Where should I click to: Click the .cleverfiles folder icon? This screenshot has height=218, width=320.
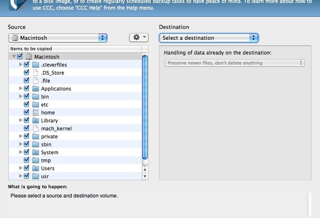[36, 65]
